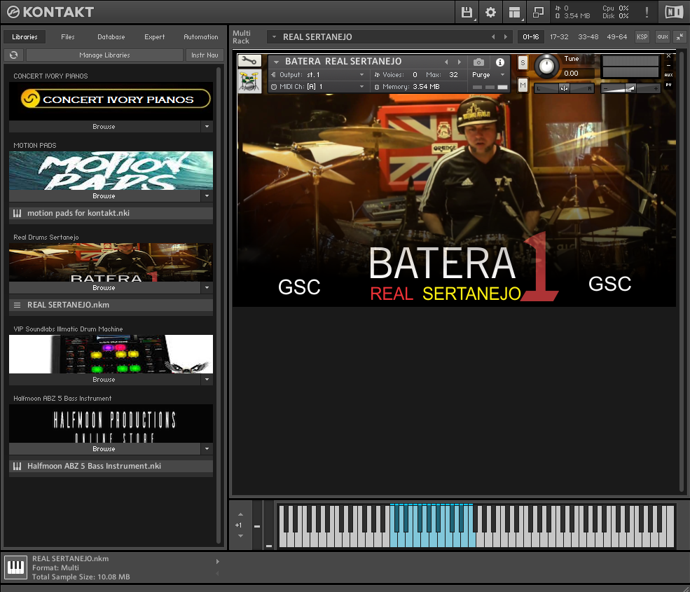Select REAL SERTANEJO.nkm file
The image size is (690, 592).
(111, 305)
